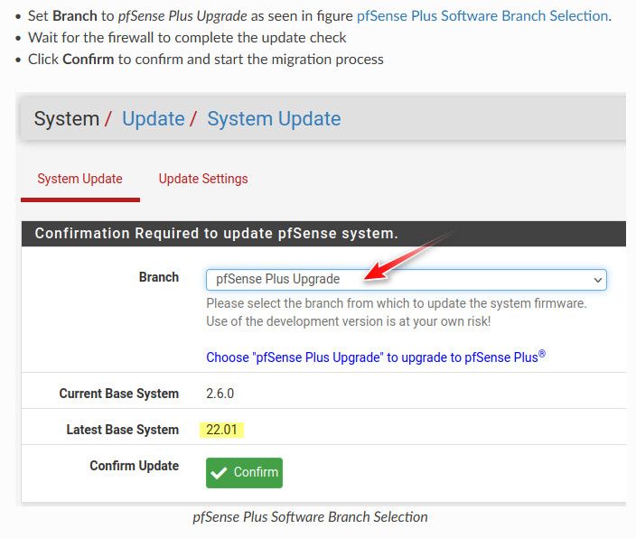This screenshot has width=636, height=538.
Task: Click the highlighted Latest Base System value 22.01
Action: [x=221, y=430]
